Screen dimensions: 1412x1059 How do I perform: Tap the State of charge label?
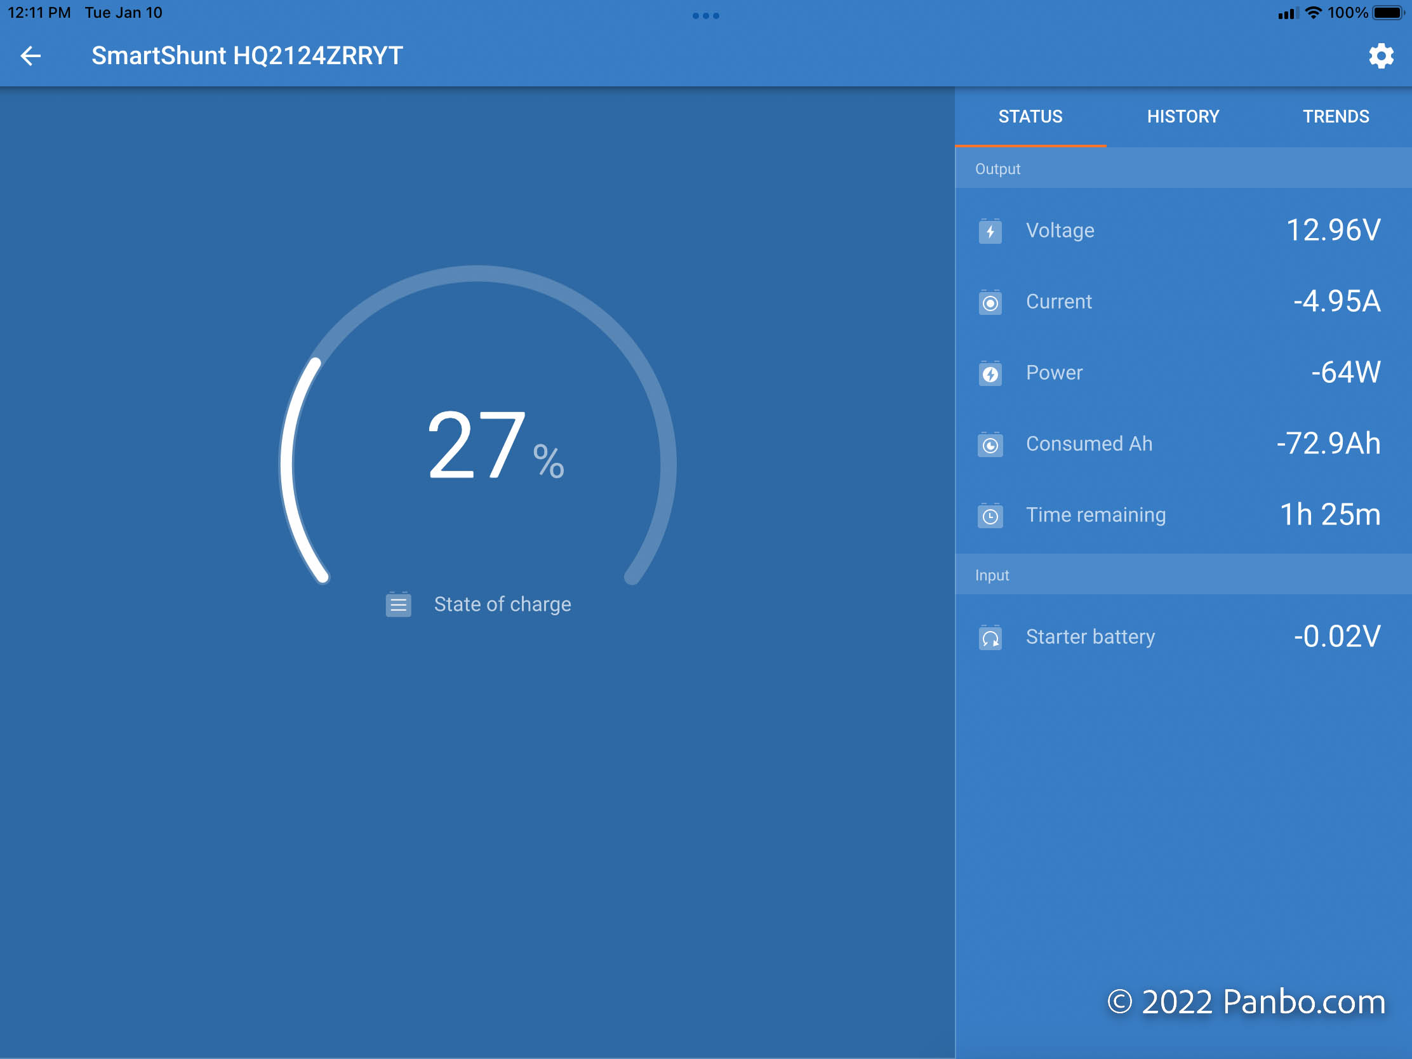tap(502, 604)
